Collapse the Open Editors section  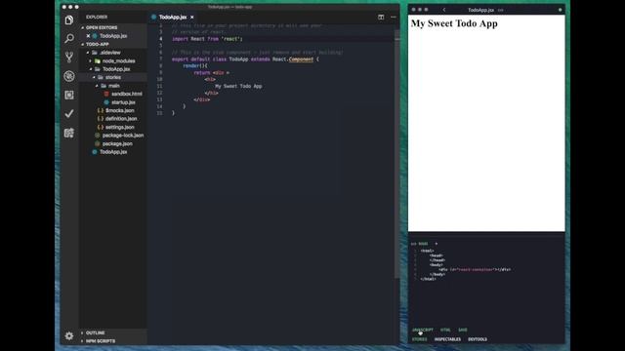(x=83, y=27)
